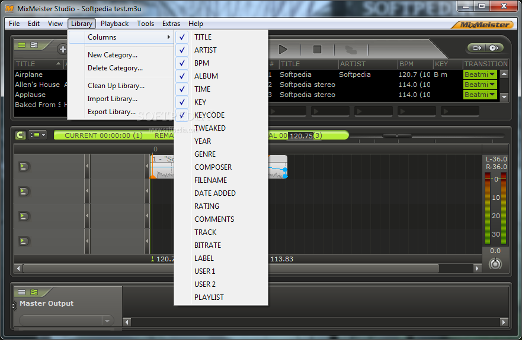522x340 pixels.
Task: Click the second track play icon
Action: click(x=24, y=192)
